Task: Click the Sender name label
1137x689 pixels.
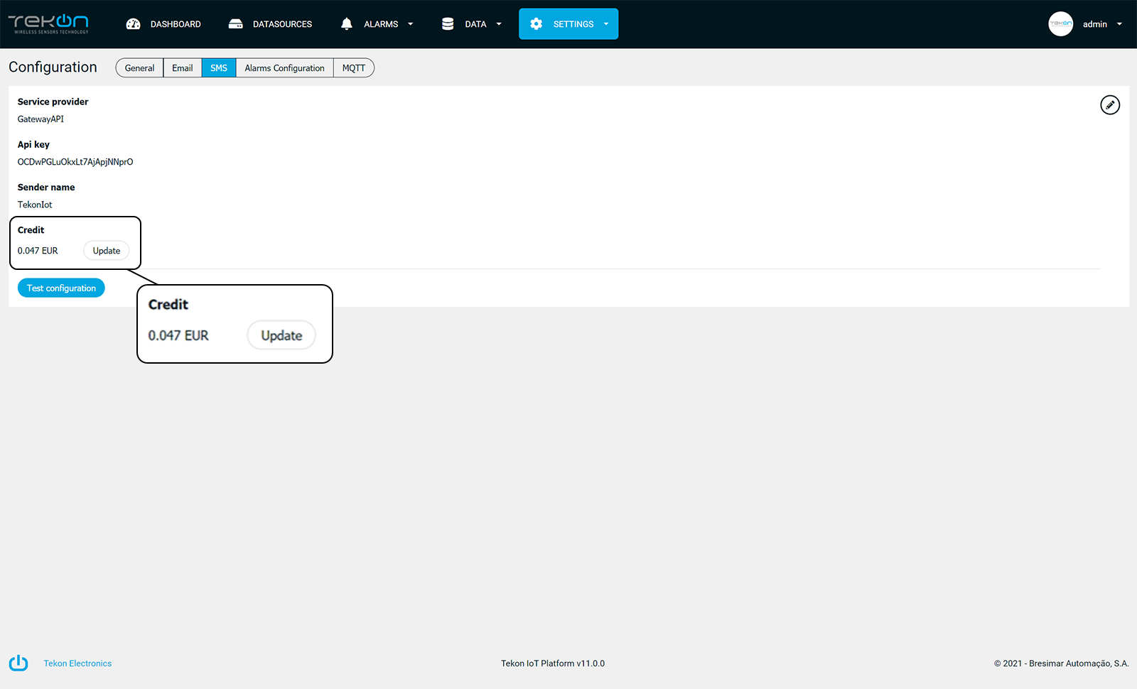Action: [x=46, y=188]
